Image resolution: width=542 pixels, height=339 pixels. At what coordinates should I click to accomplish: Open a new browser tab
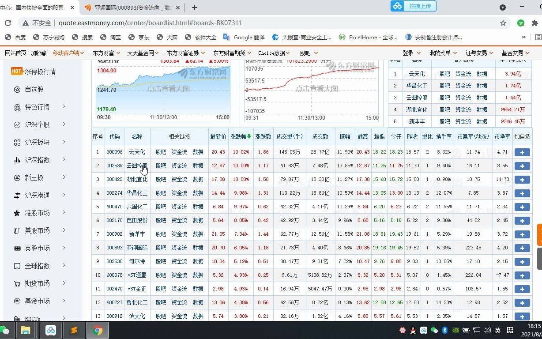[x=195, y=8]
